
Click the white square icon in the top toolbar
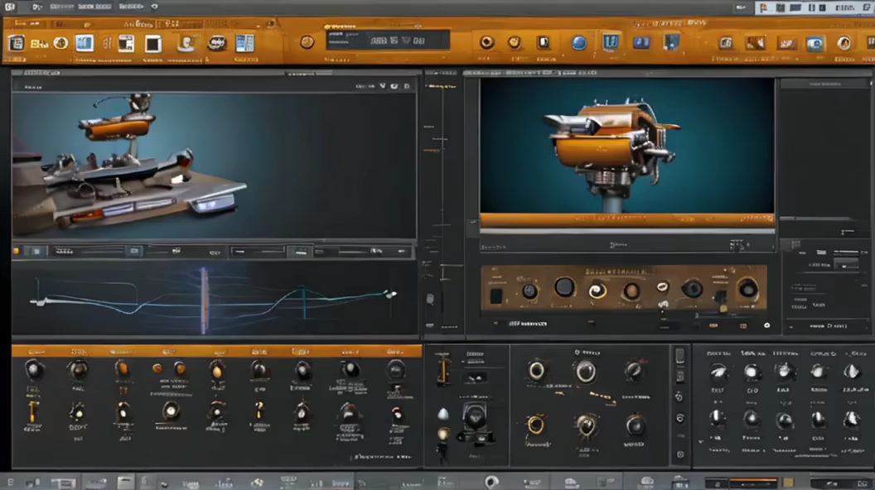pyautogui.click(x=153, y=43)
